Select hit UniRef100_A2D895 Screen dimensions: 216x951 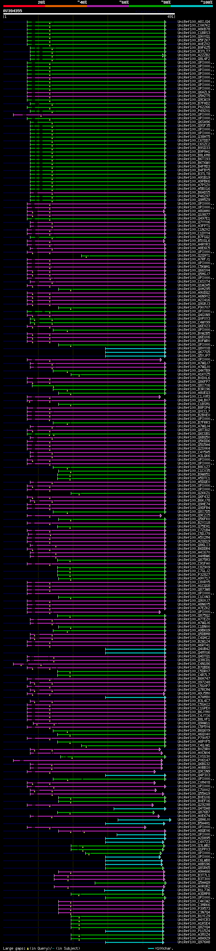point(194,838)
